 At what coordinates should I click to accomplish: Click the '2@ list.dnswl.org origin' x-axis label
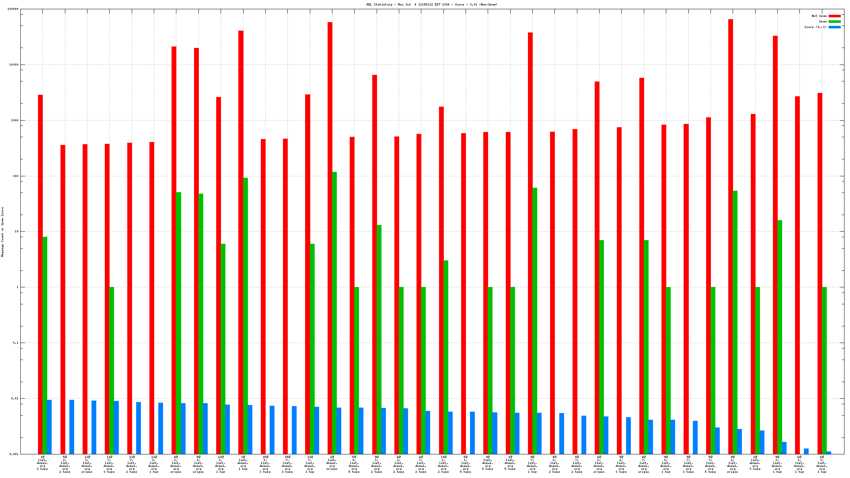point(332,463)
